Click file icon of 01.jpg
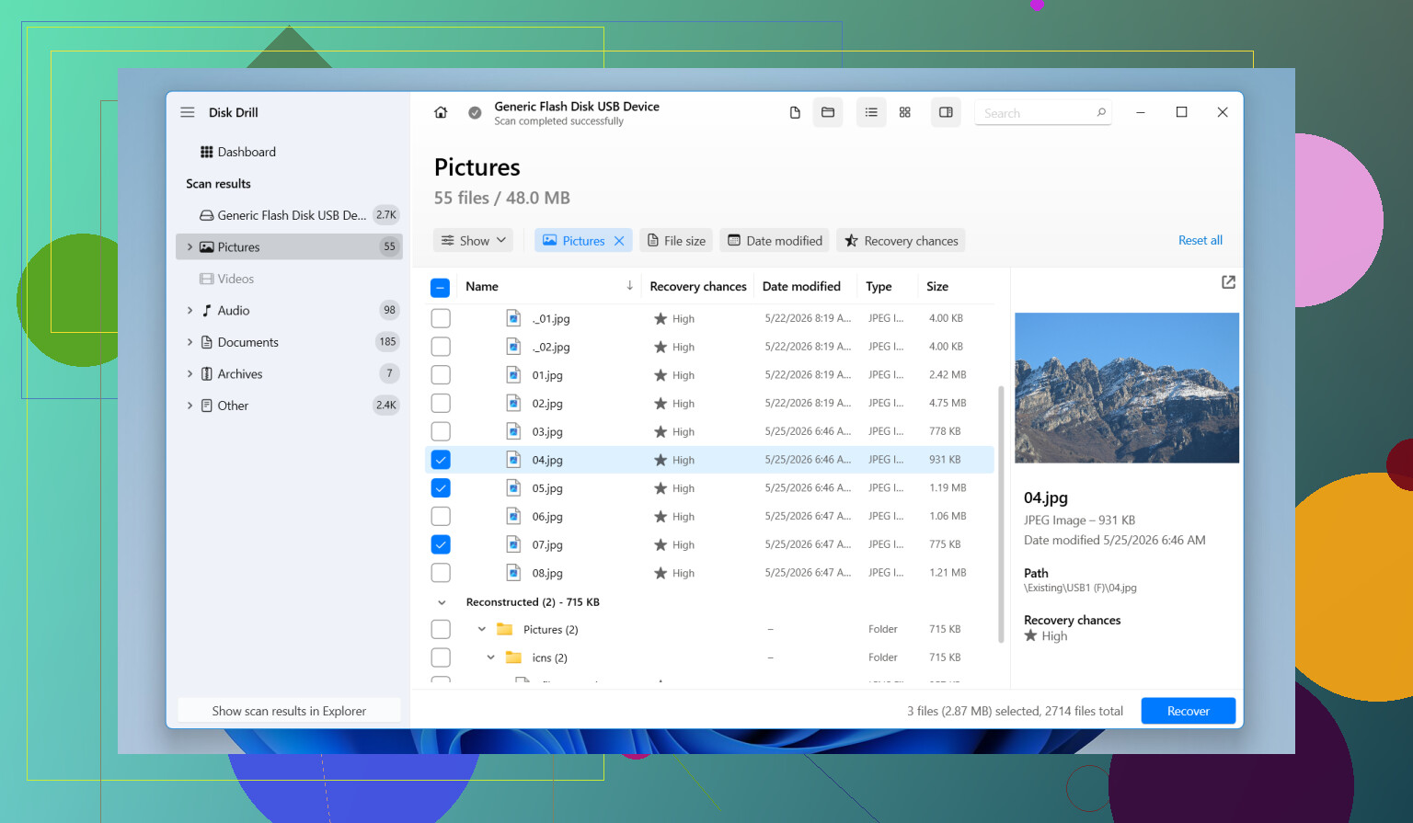The image size is (1413, 823). (513, 375)
